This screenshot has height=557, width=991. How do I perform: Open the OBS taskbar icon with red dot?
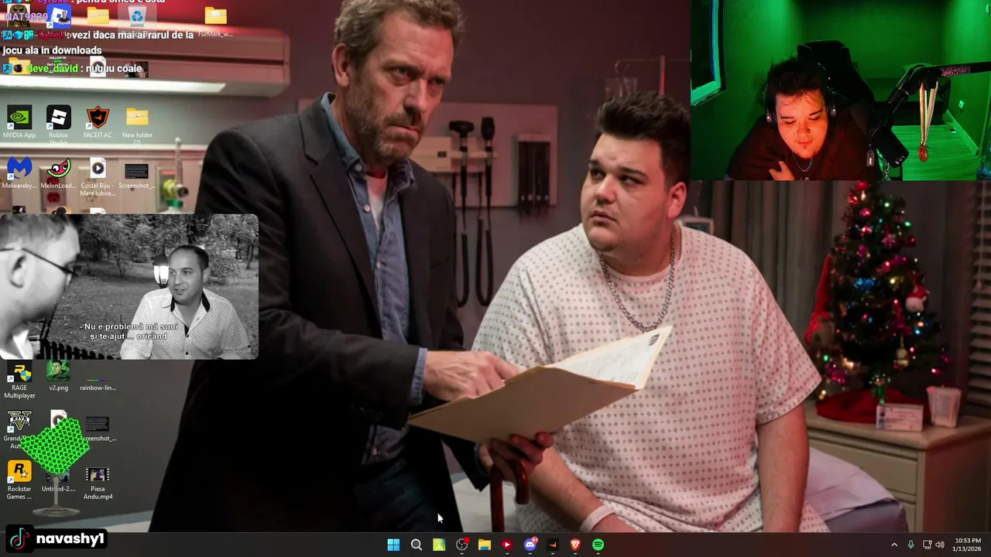point(462,545)
